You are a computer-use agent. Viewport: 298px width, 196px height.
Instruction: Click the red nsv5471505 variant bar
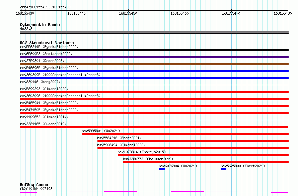click(154, 113)
